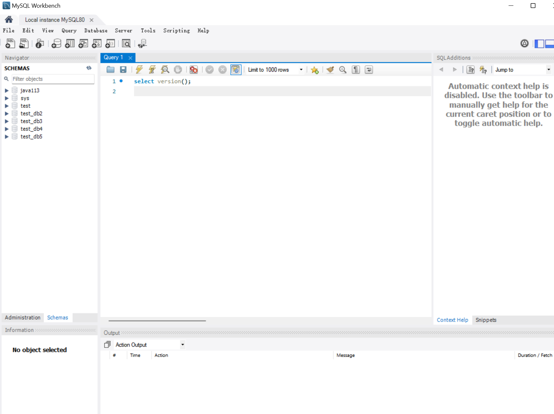Beautify the SQL script broom icon
The width and height of the screenshot is (554, 414).
coord(330,69)
